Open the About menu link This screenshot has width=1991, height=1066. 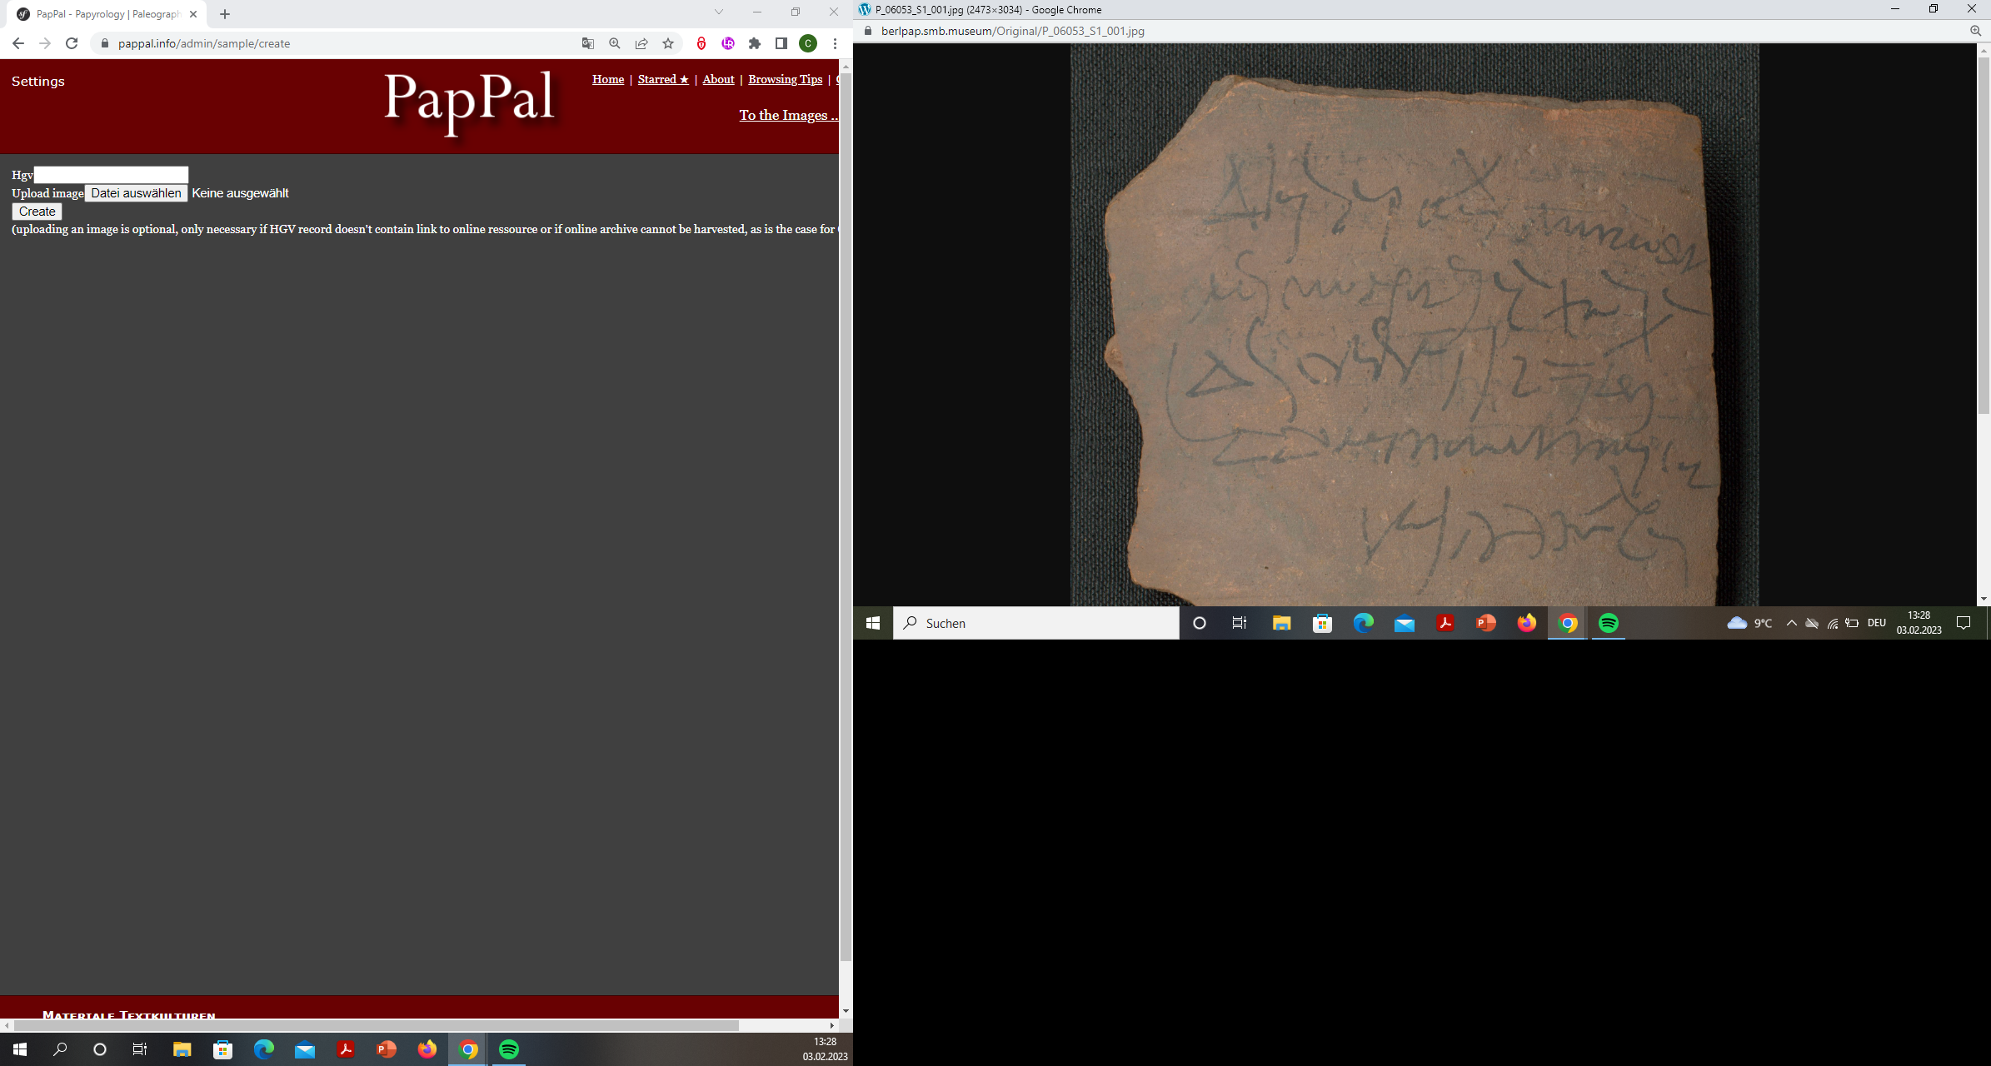pyautogui.click(x=718, y=79)
